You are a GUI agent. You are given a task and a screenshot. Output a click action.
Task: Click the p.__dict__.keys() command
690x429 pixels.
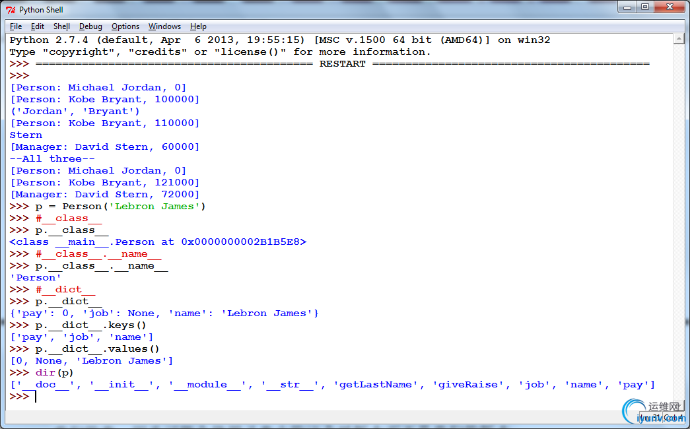90,325
